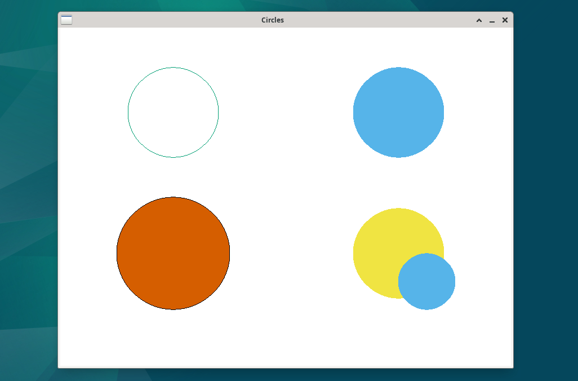Click the teal desktop background left of window

point(28,192)
